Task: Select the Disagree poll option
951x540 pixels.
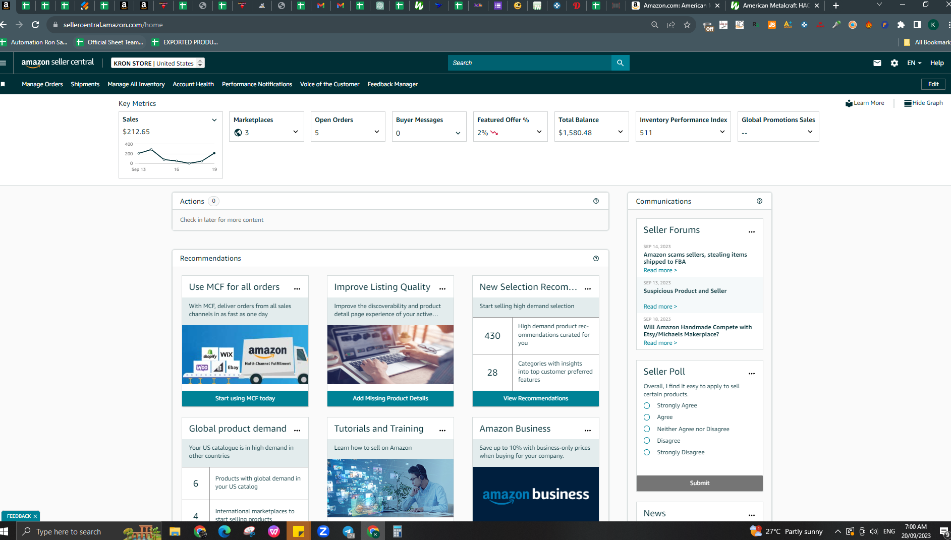Action: pyautogui.click(x=647, y=441)
